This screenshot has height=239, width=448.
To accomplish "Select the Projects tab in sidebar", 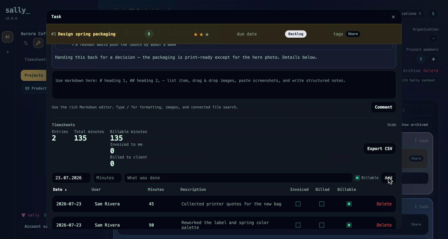I will [x=33, y=75].
